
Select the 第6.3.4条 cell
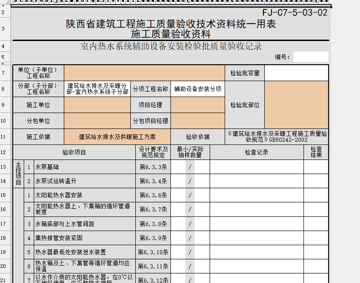pos(153,181)
